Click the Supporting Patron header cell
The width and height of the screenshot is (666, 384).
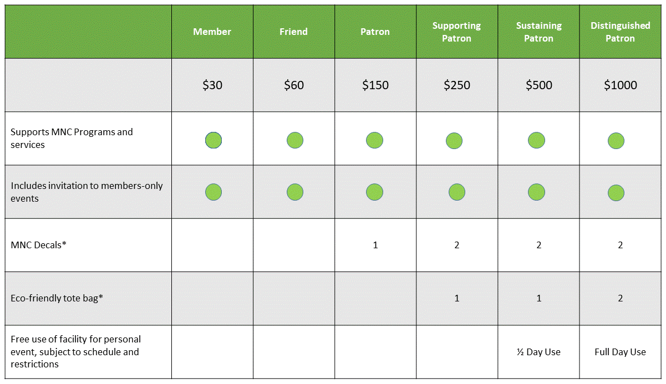457,32
